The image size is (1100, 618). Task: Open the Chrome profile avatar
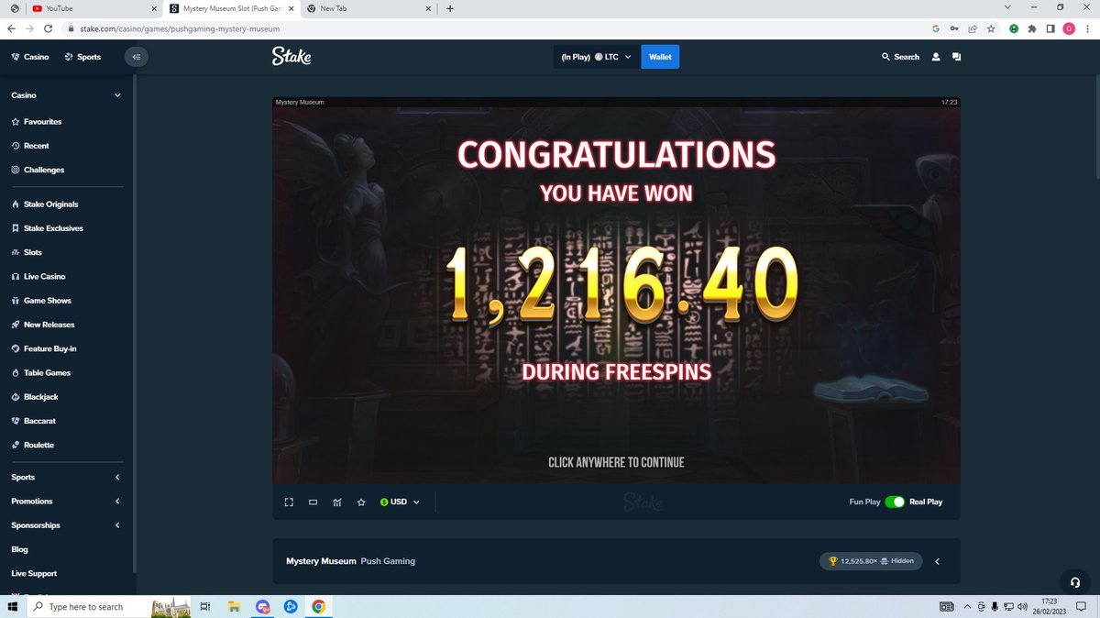(x=1069, y=28)
